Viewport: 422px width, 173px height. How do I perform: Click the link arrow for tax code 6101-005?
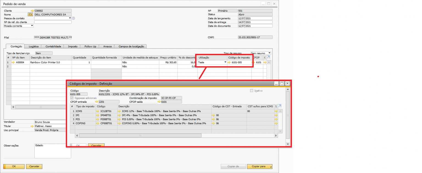coord(229,63)
